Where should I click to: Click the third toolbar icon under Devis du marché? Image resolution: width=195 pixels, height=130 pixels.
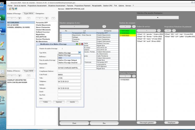tap(16, 9)
